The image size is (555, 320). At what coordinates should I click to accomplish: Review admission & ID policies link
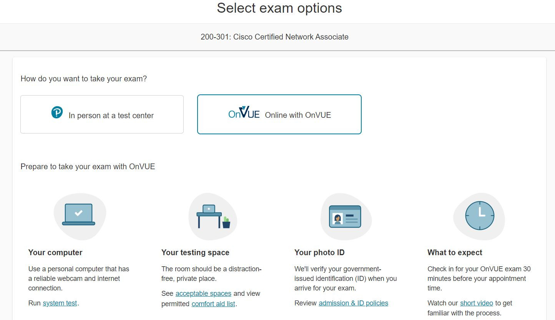(x=354, y=303)
